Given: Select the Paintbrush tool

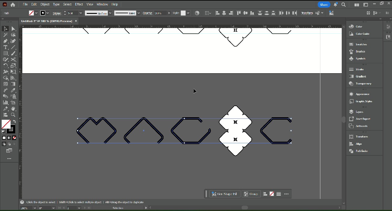Looking at the screenshot, I should coord(13,53).
